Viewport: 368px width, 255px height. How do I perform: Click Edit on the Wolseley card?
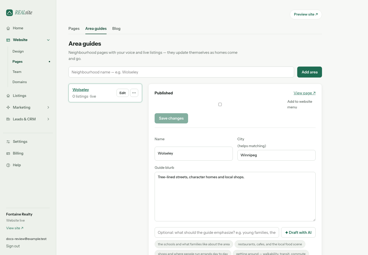click(123, 93)
